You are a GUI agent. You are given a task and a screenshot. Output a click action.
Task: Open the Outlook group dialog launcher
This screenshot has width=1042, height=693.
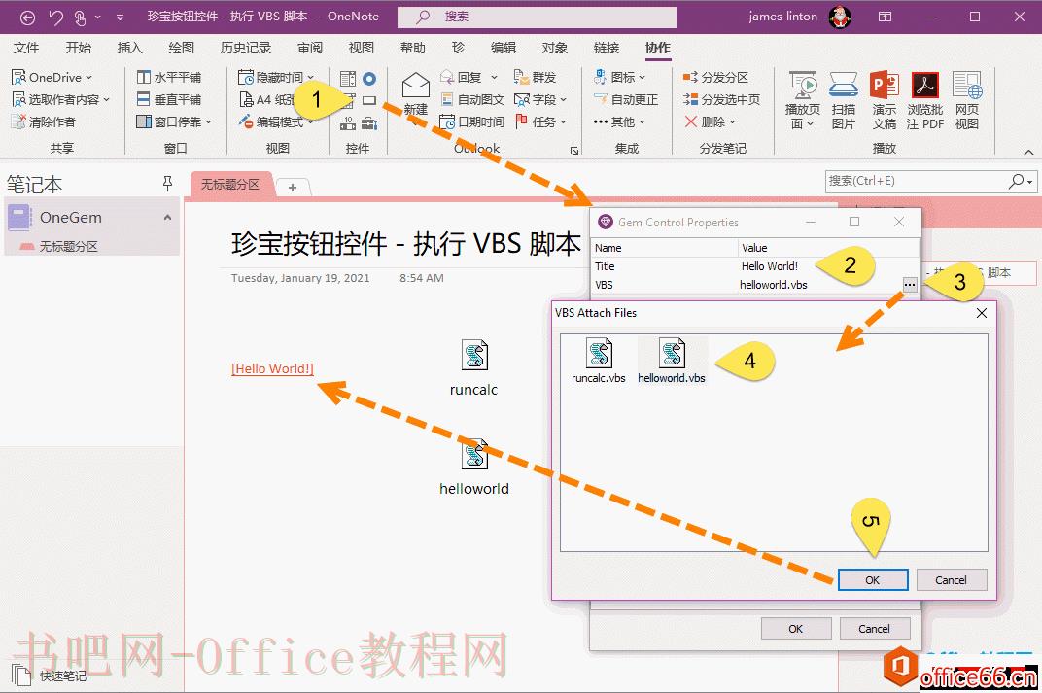tap(574, 151)
